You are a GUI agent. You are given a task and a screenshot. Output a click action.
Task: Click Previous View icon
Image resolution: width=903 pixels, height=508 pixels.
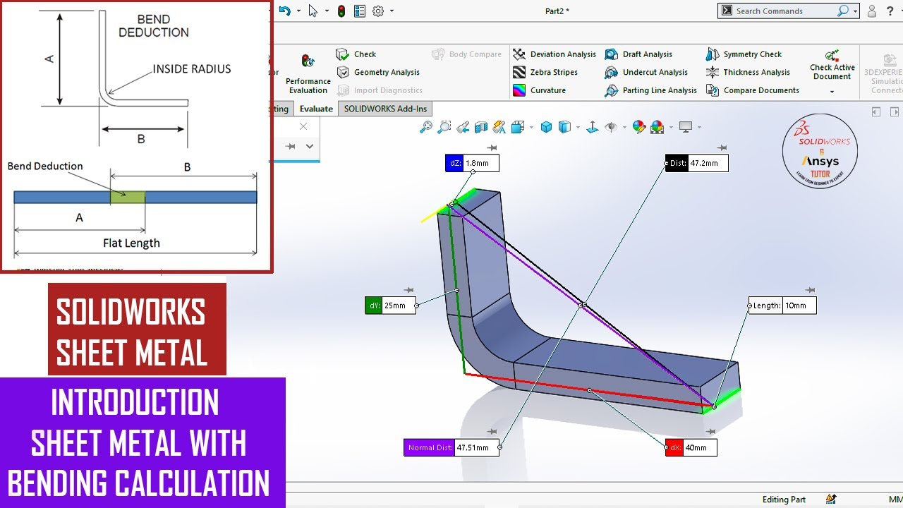pyautogui.click(x=463, y=127)
